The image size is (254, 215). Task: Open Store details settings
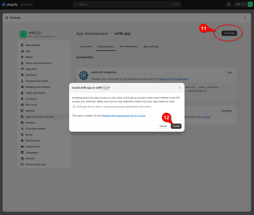point(44,45)
